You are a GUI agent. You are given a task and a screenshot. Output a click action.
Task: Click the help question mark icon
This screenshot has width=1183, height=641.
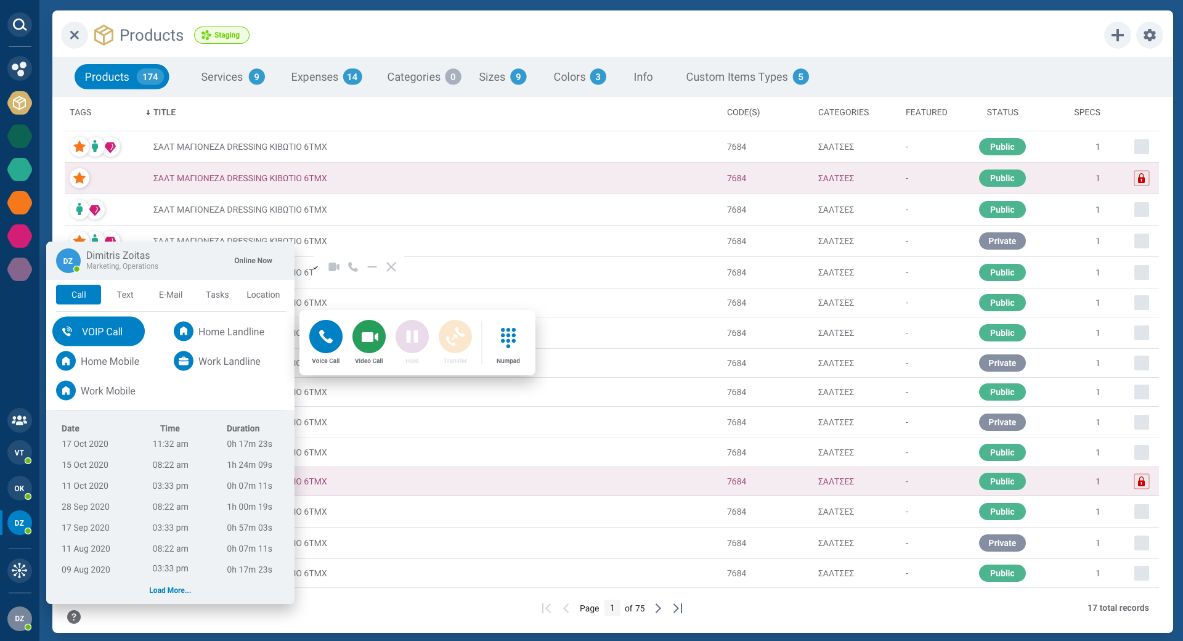74,617
